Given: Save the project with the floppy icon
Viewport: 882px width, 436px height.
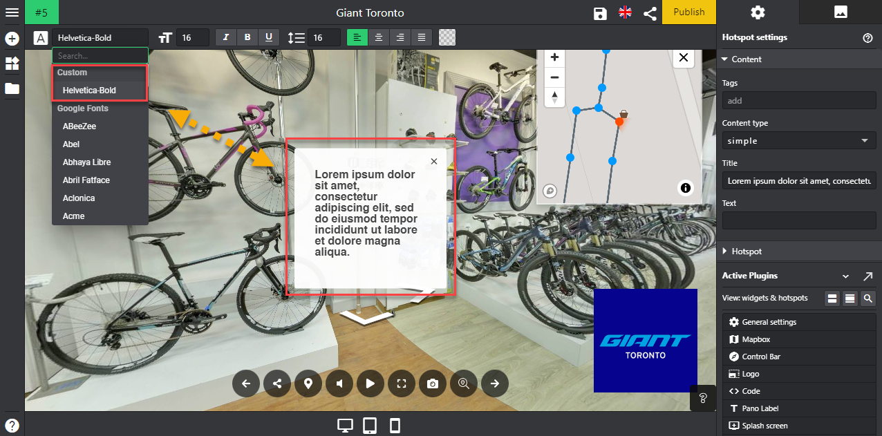Looking at the screenshot, I should tap(600, 13).
